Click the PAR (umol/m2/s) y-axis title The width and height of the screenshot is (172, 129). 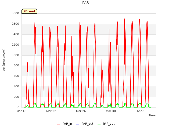pyautogui.click(x=4, y=60)
